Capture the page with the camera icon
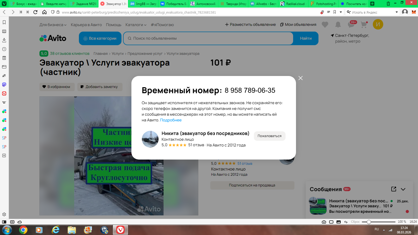 324,222
